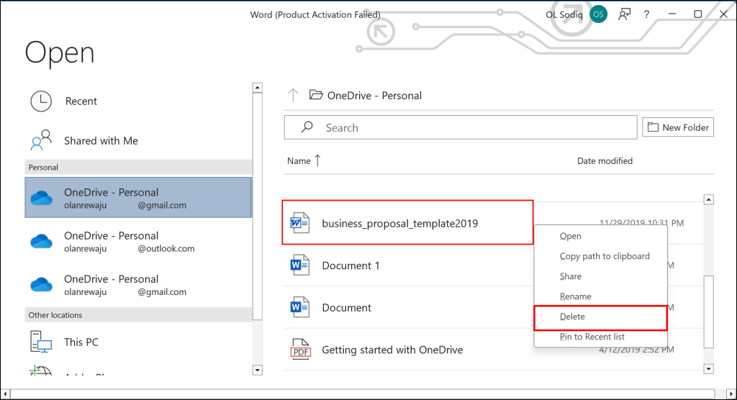Select Rename in the context menu
This screenshot has width=737, height=400.
point(575,296)
